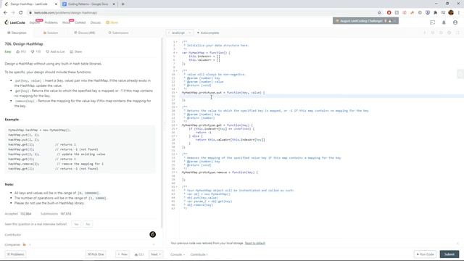
Task: Click the browser address bar
Action: [x=202, y=13]
